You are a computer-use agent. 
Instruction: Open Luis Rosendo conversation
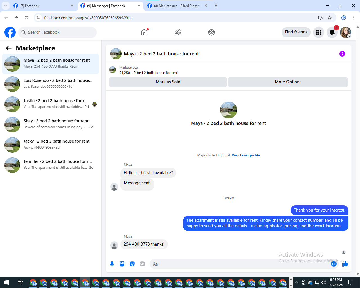(51, 84)
